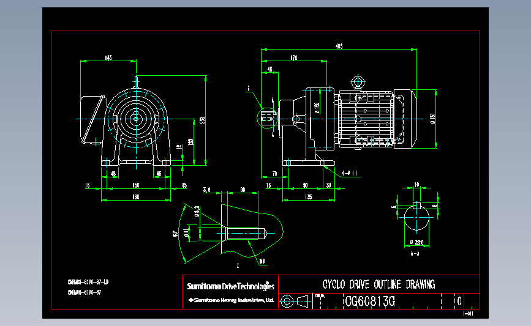Click the 'ø151' motor diameter dimension
Image resolution: width=531 pixels, height=326 pixels.
coord(433,119)
